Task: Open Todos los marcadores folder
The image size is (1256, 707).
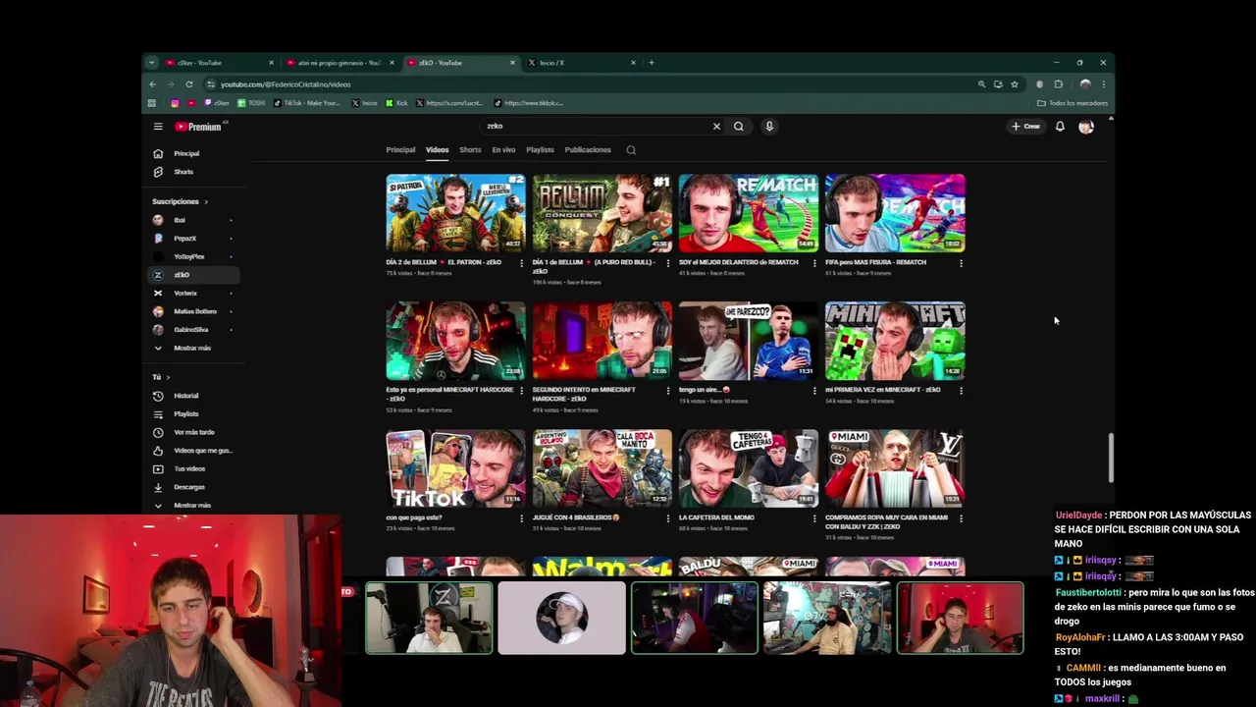Action: pos(1073,103)
